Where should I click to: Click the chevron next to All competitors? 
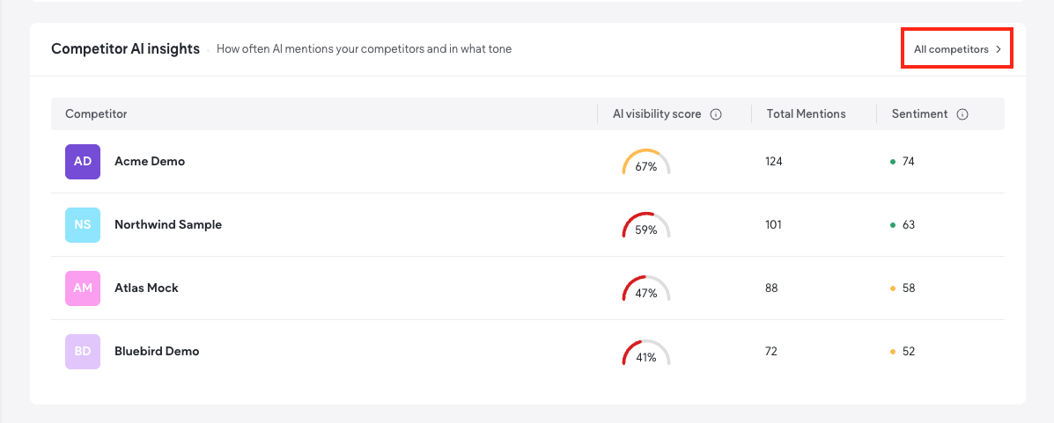[999, 49]
